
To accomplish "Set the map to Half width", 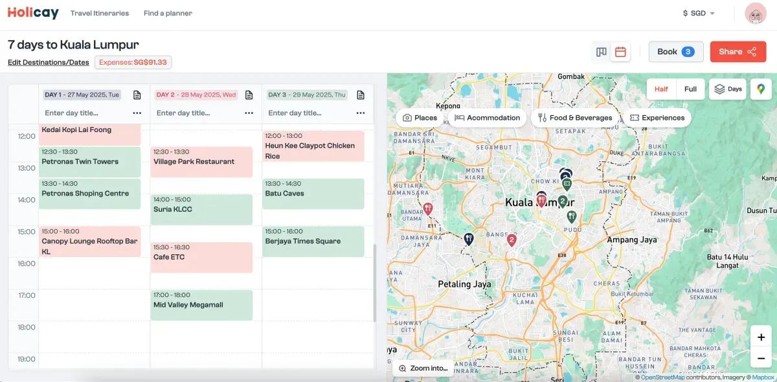I will click(661, 89).
